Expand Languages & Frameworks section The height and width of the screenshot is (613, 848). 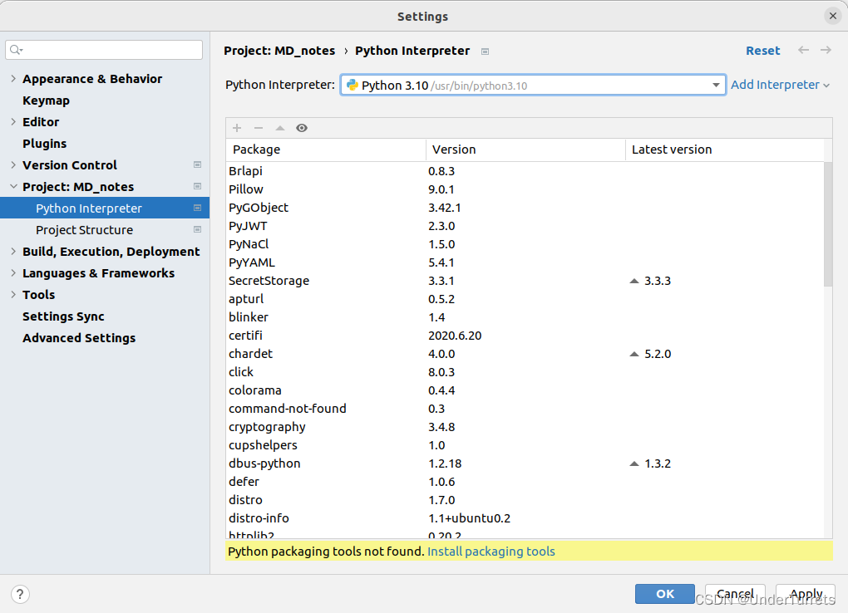13,273
